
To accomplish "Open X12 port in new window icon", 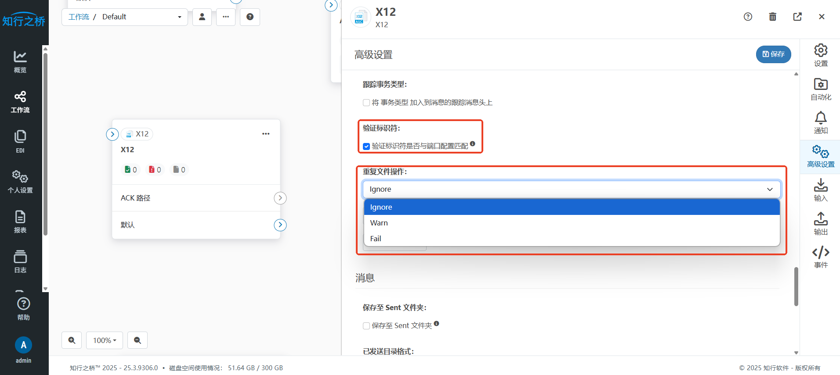I will coord(797,17).
